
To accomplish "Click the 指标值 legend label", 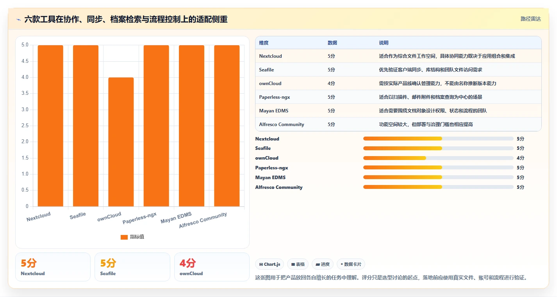I will pyautogui.click(x=137, y=237).
